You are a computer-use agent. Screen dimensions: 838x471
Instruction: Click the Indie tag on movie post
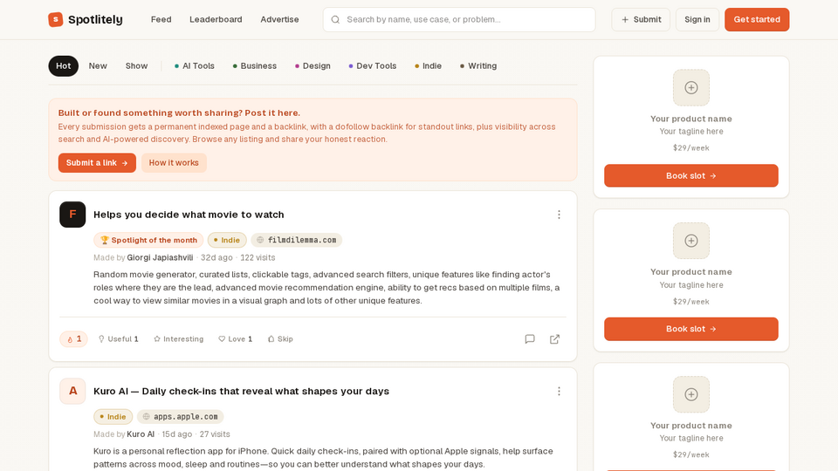tap(227, 241)
